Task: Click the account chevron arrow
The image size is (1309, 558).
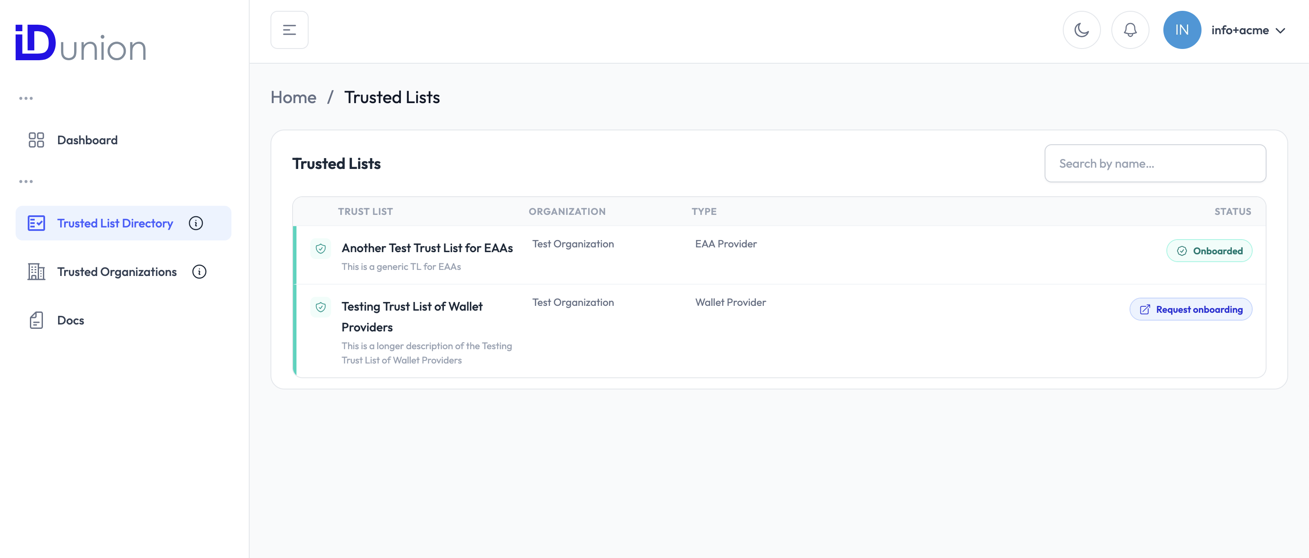Action: (1280, 31)
